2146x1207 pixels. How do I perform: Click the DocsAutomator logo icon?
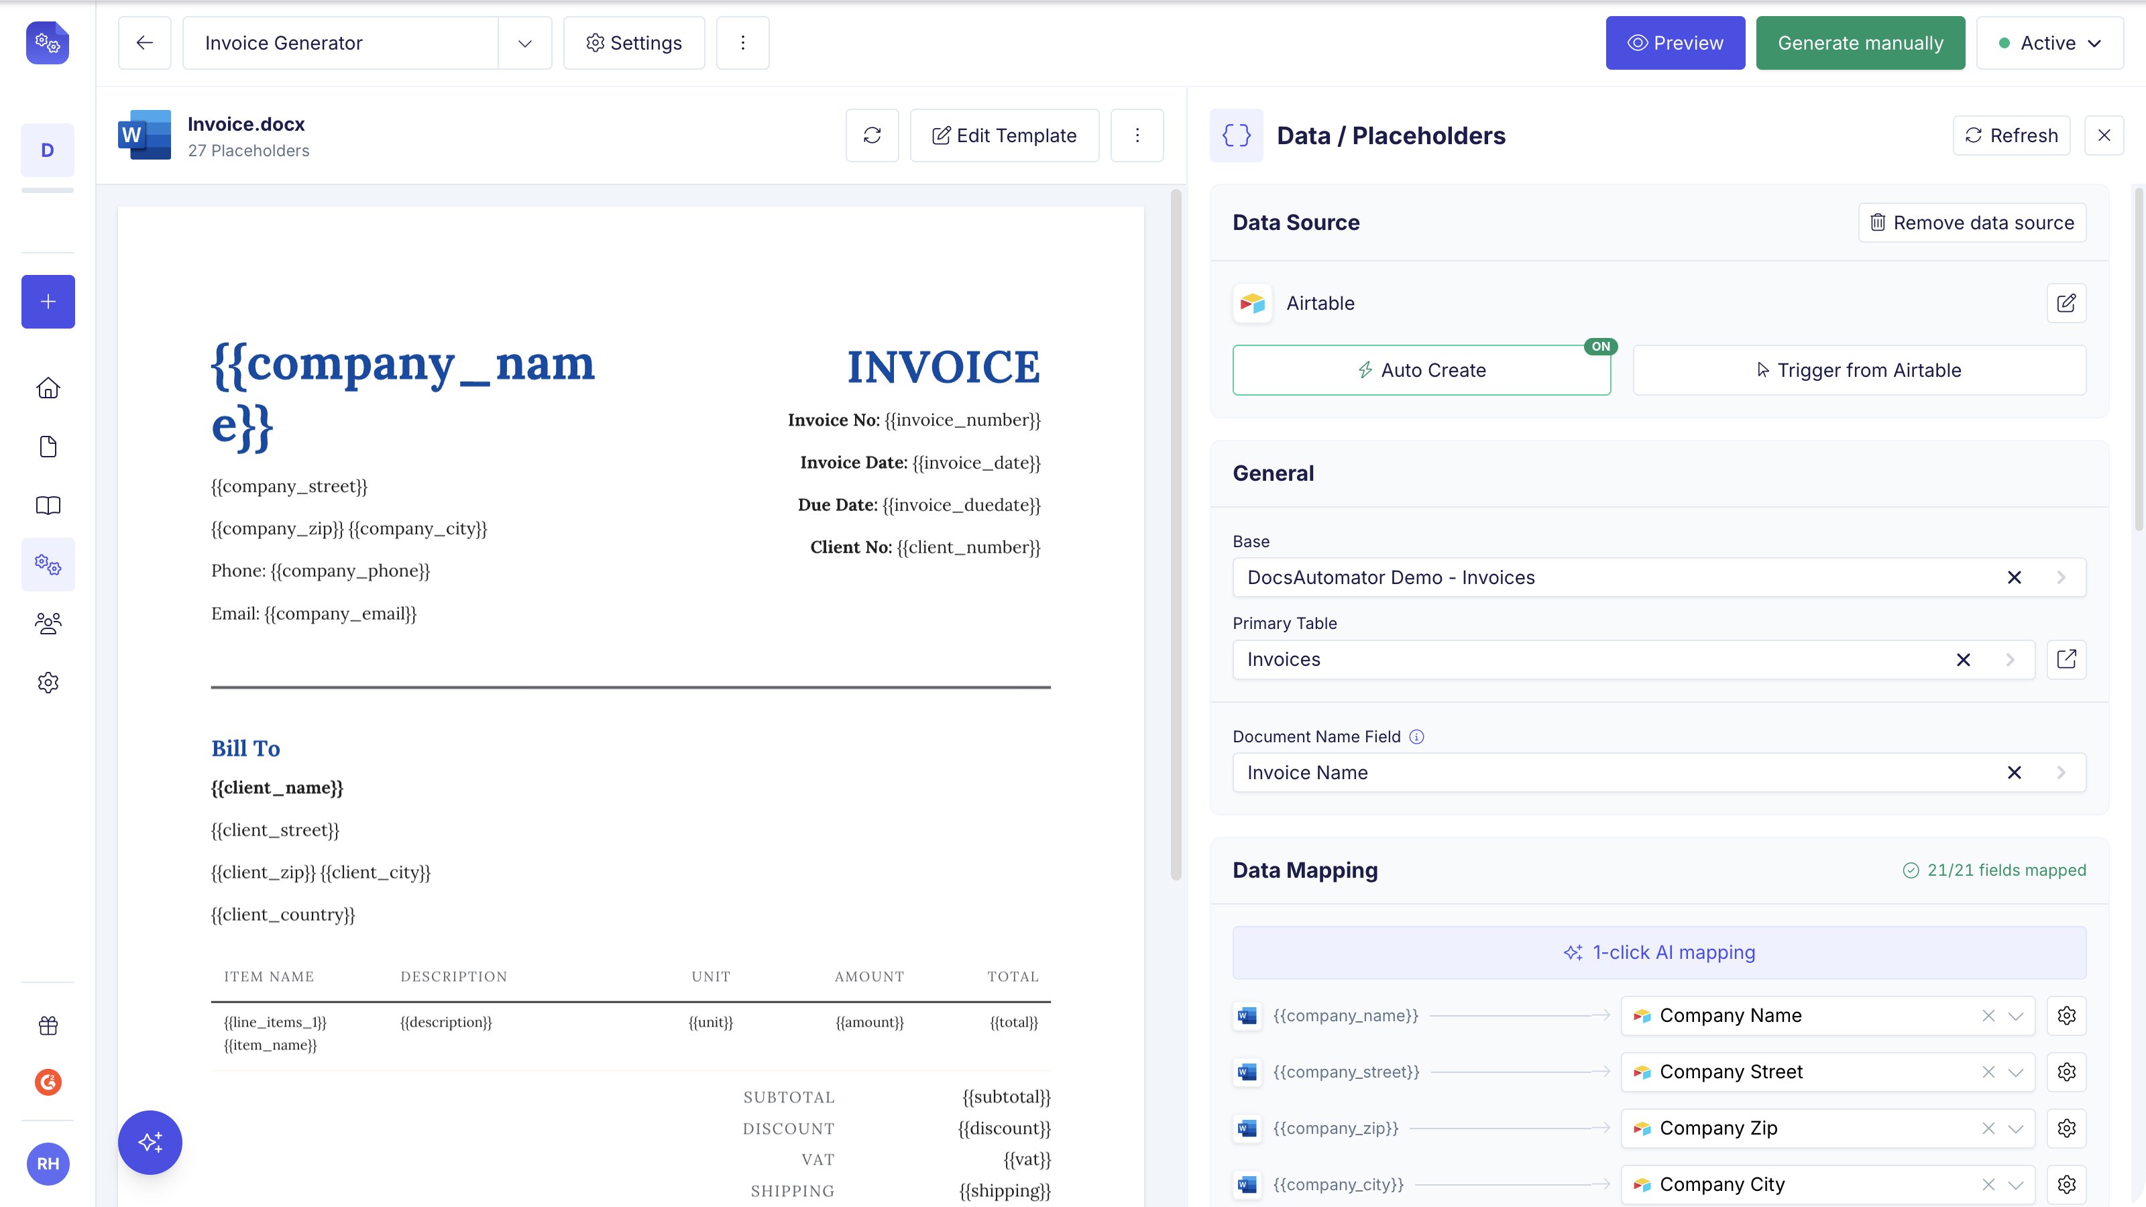[x=48, y=42]
